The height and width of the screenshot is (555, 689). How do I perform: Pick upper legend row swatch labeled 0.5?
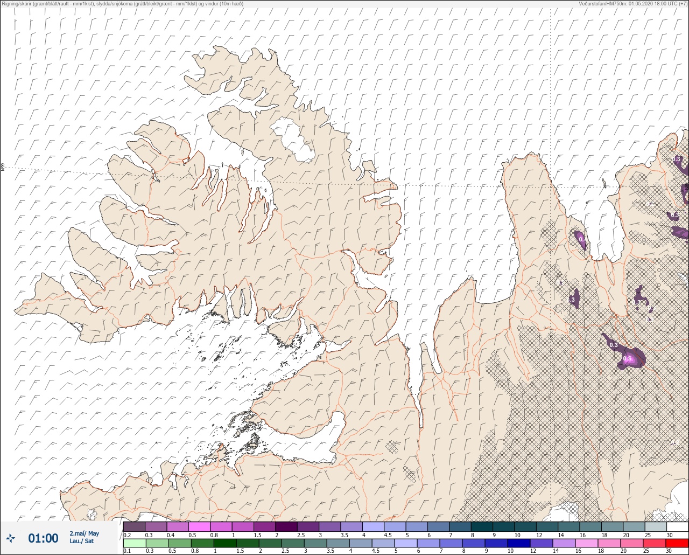pyautogui.click(x=199, y=526)
